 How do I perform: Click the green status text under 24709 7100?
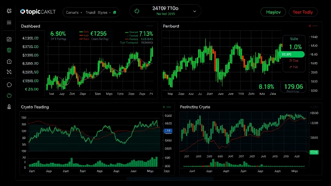[x=166, y=14]
